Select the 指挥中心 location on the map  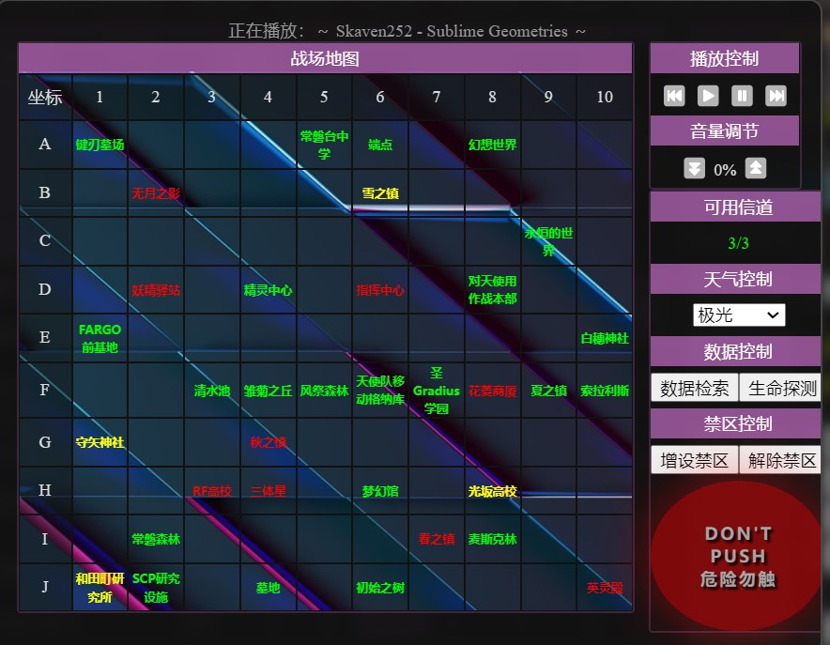point(380,290)
